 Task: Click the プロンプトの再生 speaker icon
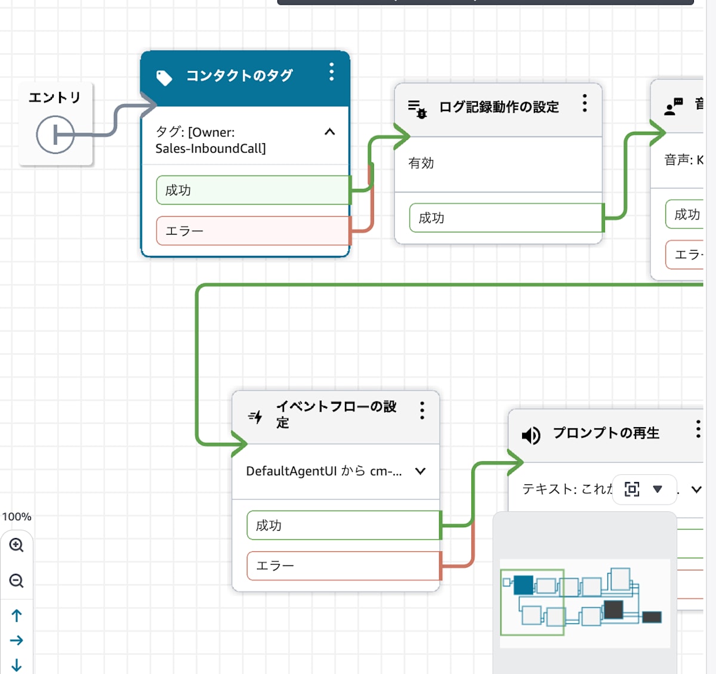[x=531, y=435]
